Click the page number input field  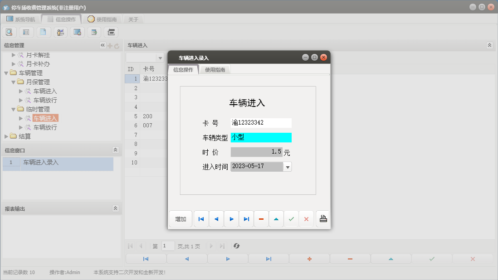pyautogui.click(x=168, y=246)
